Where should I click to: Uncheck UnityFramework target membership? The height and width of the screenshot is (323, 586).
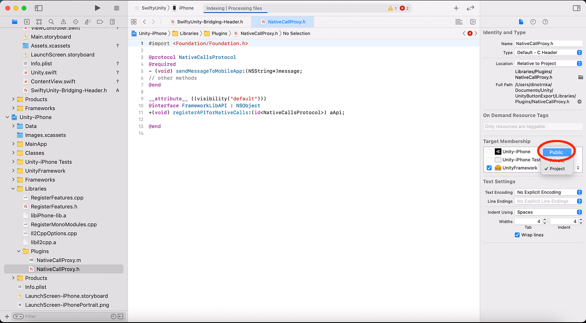point(489,168)
